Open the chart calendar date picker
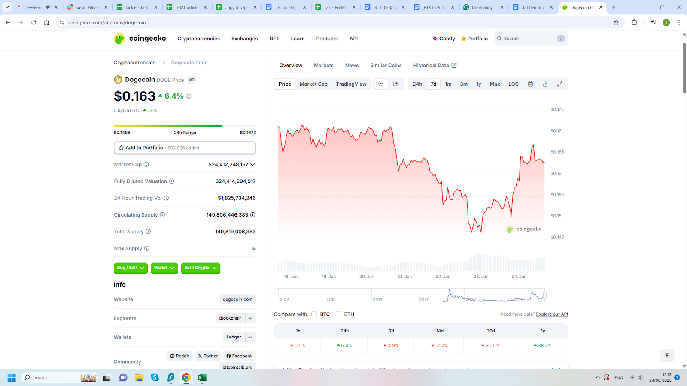Screen dimensions: 687x386 click(530, 84)
